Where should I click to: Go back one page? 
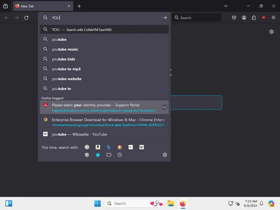pyautogui.click(x=7, y=18)
